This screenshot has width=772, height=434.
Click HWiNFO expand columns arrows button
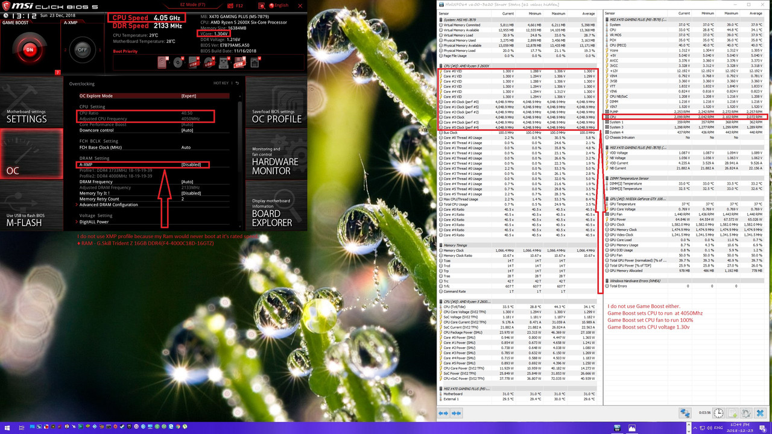point(443,414)
